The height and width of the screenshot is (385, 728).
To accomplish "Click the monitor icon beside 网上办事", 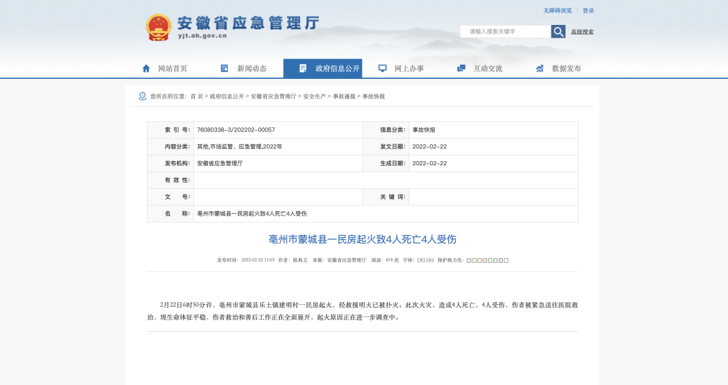I will point(382,68).
